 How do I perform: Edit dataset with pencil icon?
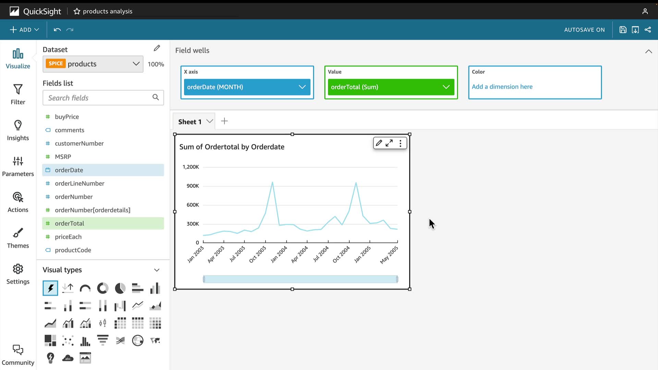pyautogui.click(x=157, y=48)
